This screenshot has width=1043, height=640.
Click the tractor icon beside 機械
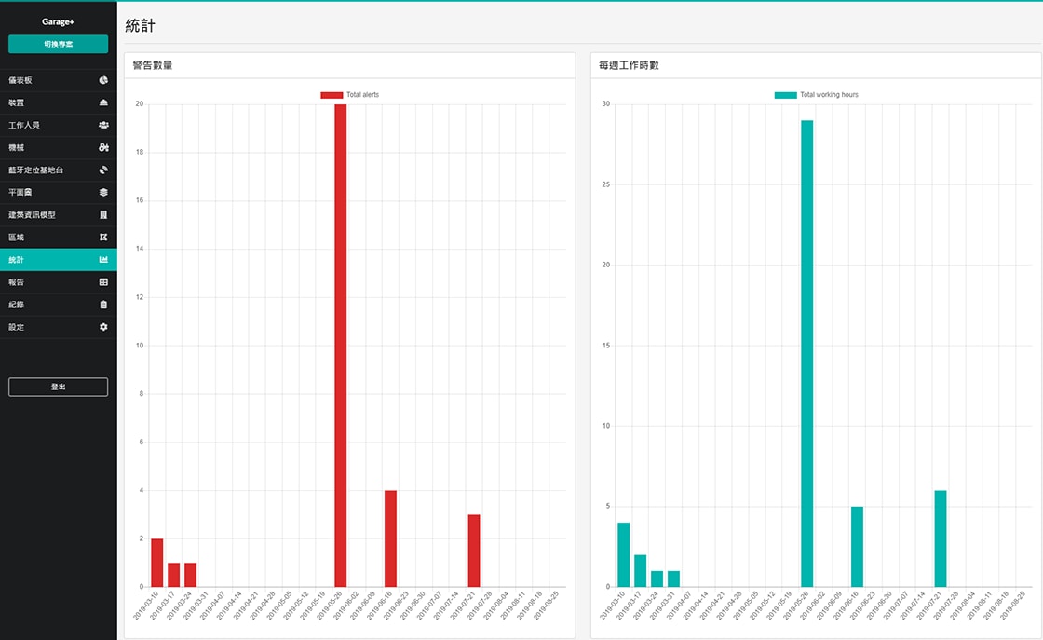(103, 147)
